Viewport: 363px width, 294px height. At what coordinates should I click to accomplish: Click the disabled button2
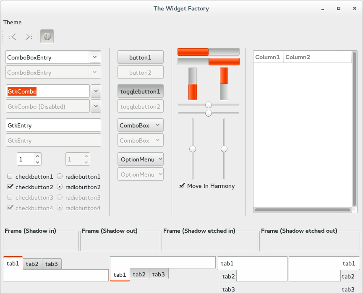pos(140,72)
